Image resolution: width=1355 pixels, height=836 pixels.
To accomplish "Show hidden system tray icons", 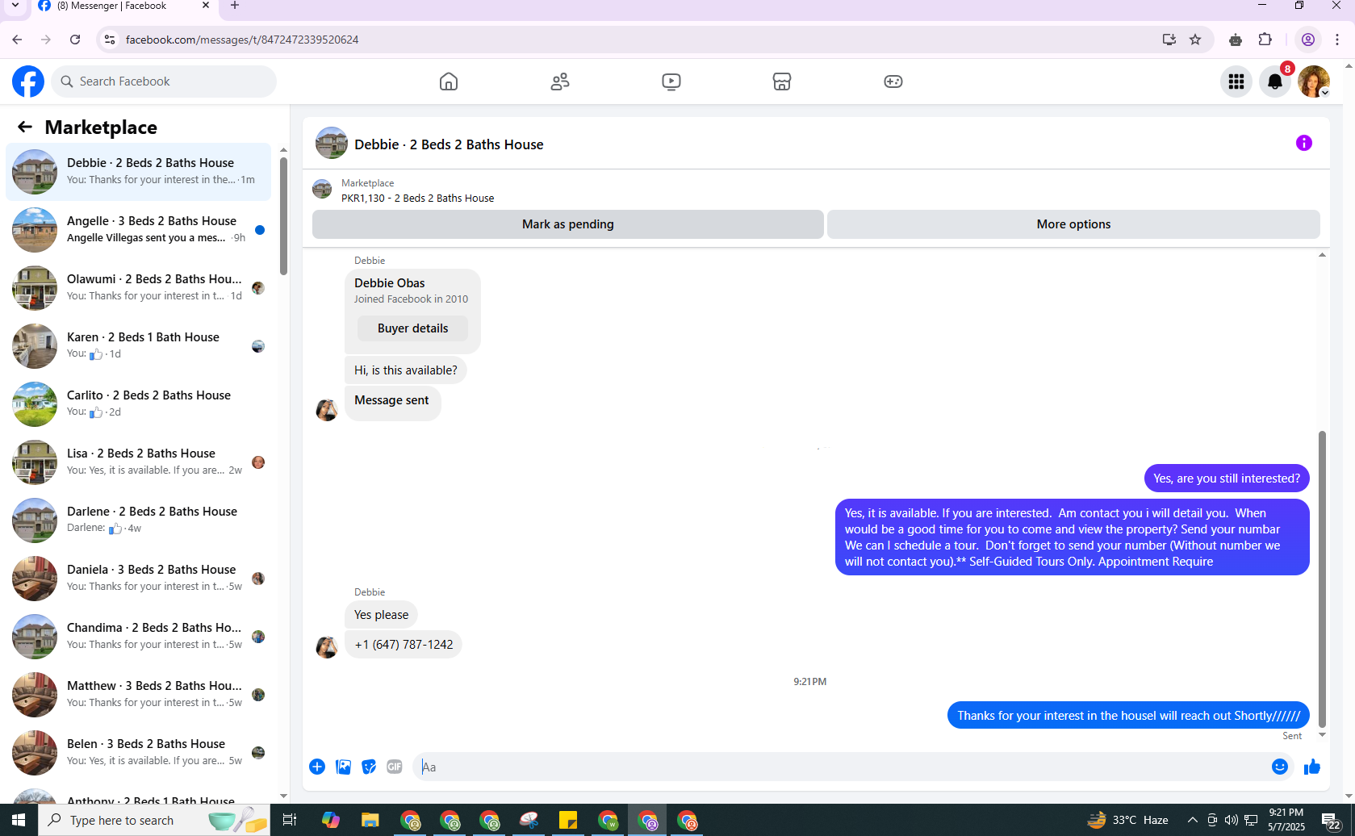I will 1192,820.
